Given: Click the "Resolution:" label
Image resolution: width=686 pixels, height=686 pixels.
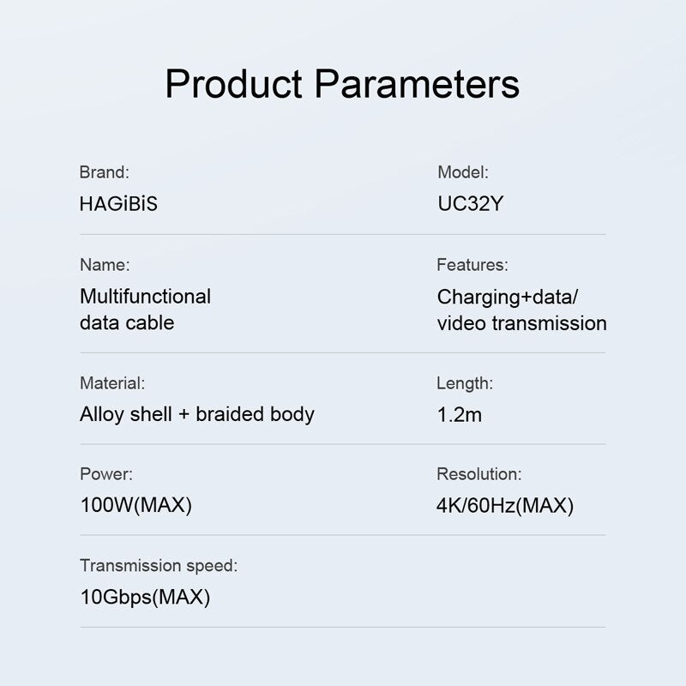Looking at the screenshot, I should pyautogui.click(x=479, y=473).
